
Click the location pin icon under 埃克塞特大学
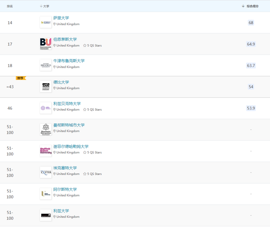tap(54, 174)
